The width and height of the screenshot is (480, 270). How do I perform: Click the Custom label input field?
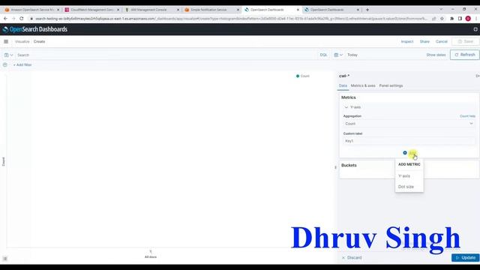[x=409, y=141]
